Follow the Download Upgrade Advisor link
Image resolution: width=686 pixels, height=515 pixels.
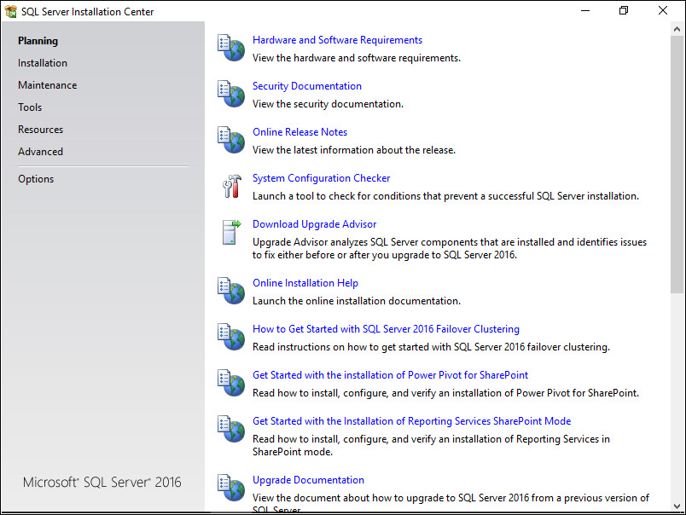(315, 224)
